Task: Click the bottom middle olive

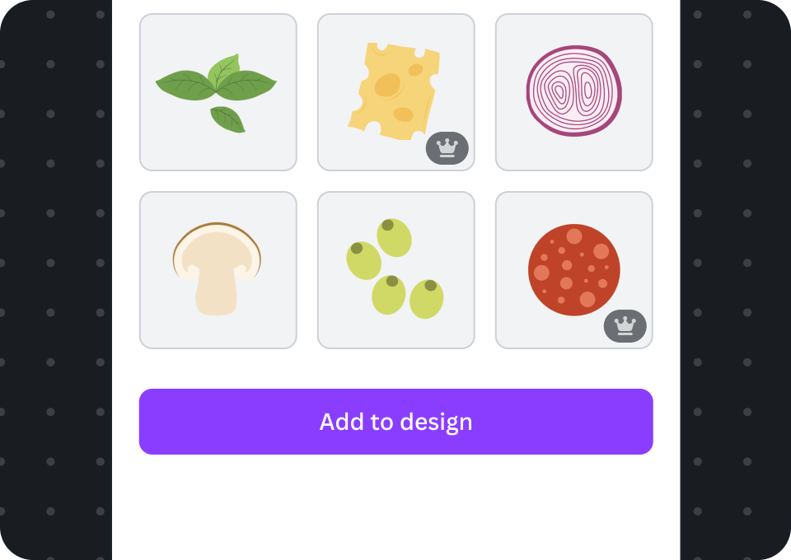Action: click(388, 294)
